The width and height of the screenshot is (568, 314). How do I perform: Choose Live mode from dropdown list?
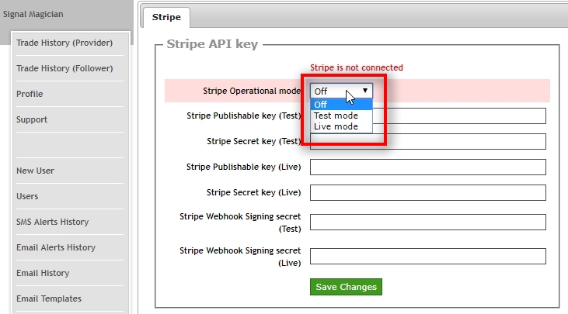click(341, 126)
